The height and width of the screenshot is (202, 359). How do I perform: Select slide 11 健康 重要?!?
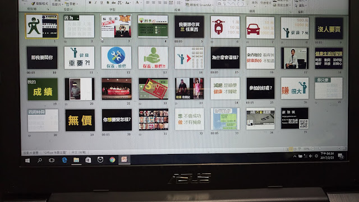pyautogui.click(x=79, y=58)
